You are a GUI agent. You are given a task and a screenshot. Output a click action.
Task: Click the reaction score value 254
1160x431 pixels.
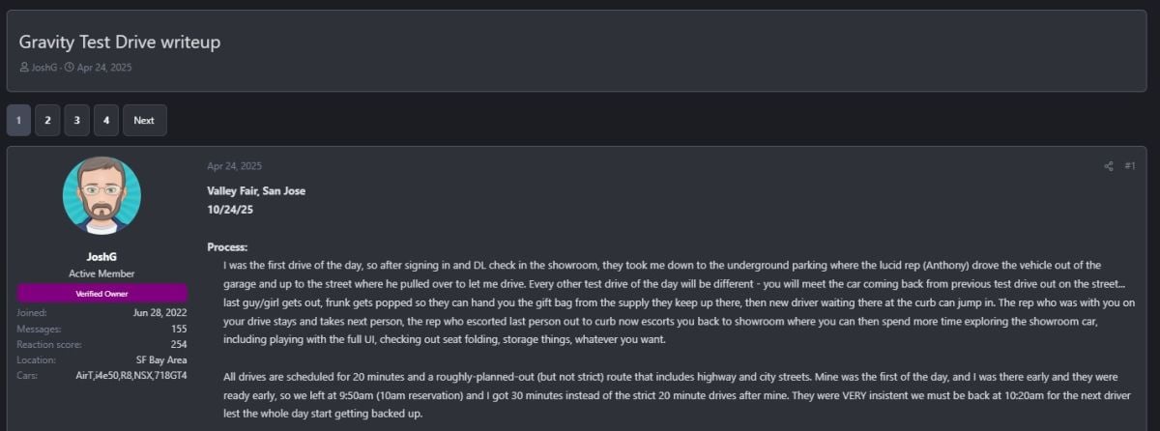click(x=177, y=344)
